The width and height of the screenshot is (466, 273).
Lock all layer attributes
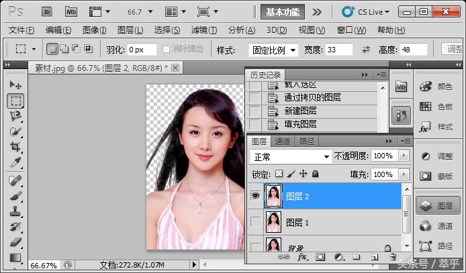coord(316,174)
